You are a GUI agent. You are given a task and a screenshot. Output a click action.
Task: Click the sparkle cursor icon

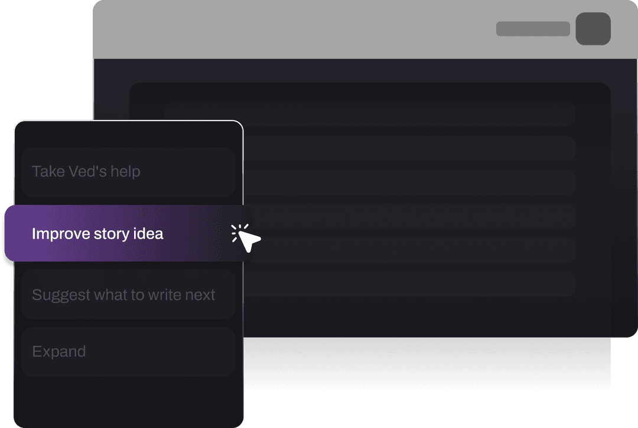[246, 237]
